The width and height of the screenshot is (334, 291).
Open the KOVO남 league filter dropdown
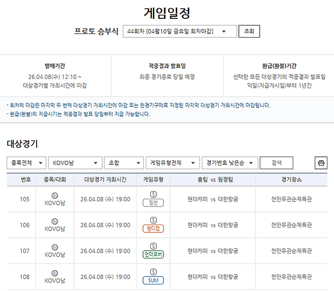click(75, 163)
